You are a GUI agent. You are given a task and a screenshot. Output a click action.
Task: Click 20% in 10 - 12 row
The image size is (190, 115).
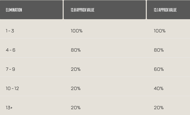click(x=76, y=88)
